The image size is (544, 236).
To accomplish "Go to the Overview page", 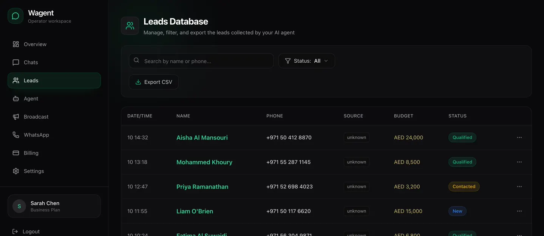I will click(54, 44).
